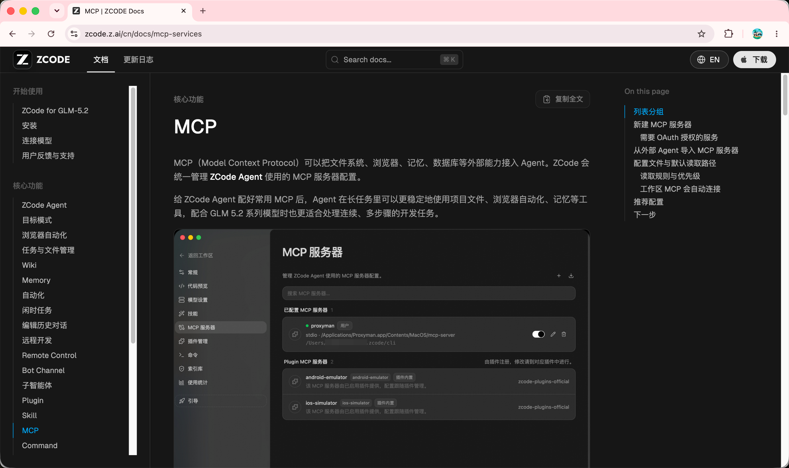Select 模型设置 in the settings screenshot
This screenshot has width=789, height=468.
(x=221, y=300)
